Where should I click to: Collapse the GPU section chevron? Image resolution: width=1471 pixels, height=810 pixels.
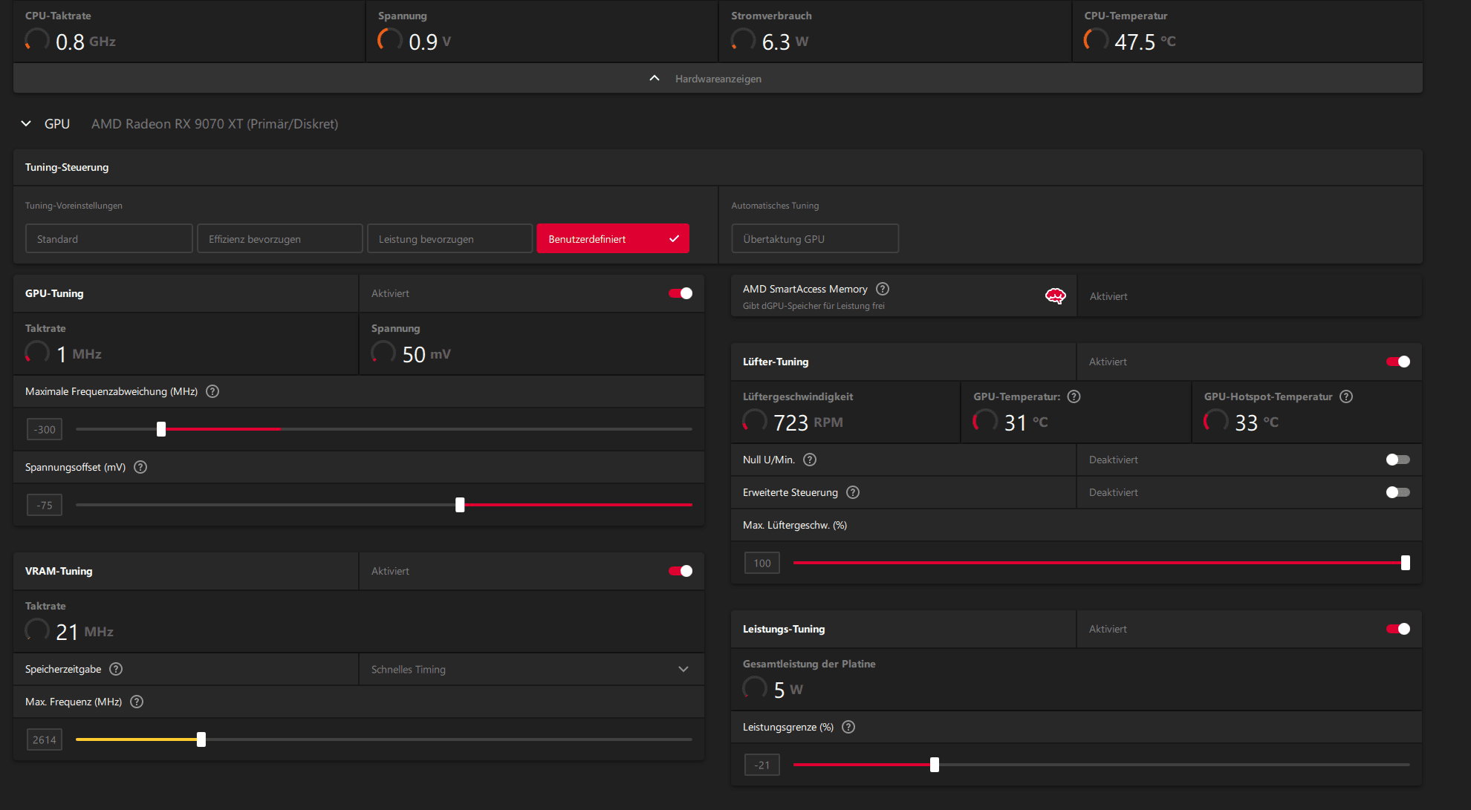pyautogui.click(x=26, y=124)
